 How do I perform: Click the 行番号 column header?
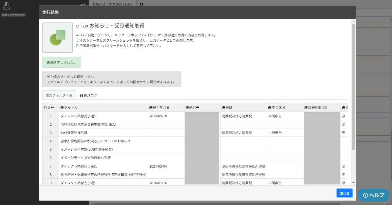[51, 107]
